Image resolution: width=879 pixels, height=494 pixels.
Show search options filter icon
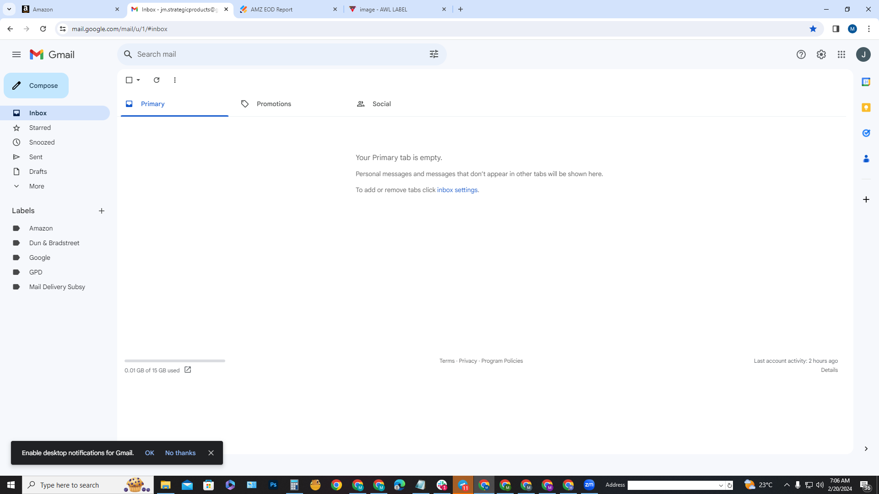[x=434, y=54]
